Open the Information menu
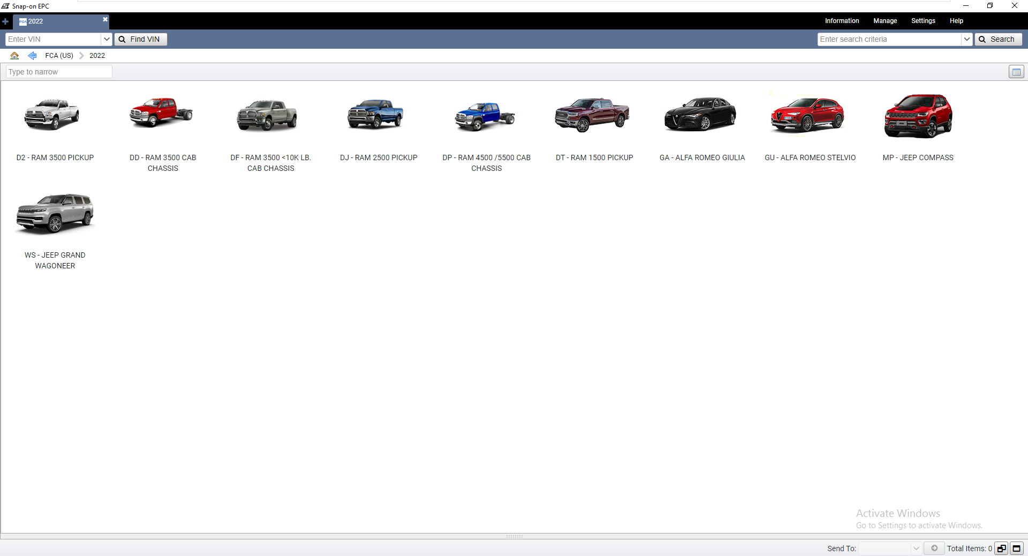This screenshot has width=1028, height=556. [842, 21]
